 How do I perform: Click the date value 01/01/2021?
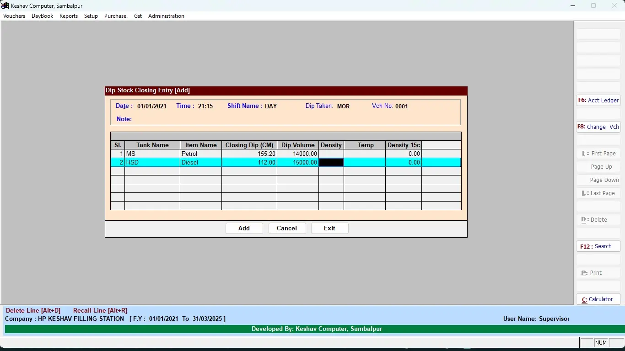(x=152, y=106)
